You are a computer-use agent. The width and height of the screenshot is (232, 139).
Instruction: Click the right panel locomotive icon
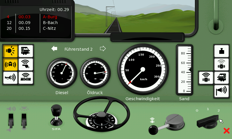pyautogui.click(x=222, y=78)
